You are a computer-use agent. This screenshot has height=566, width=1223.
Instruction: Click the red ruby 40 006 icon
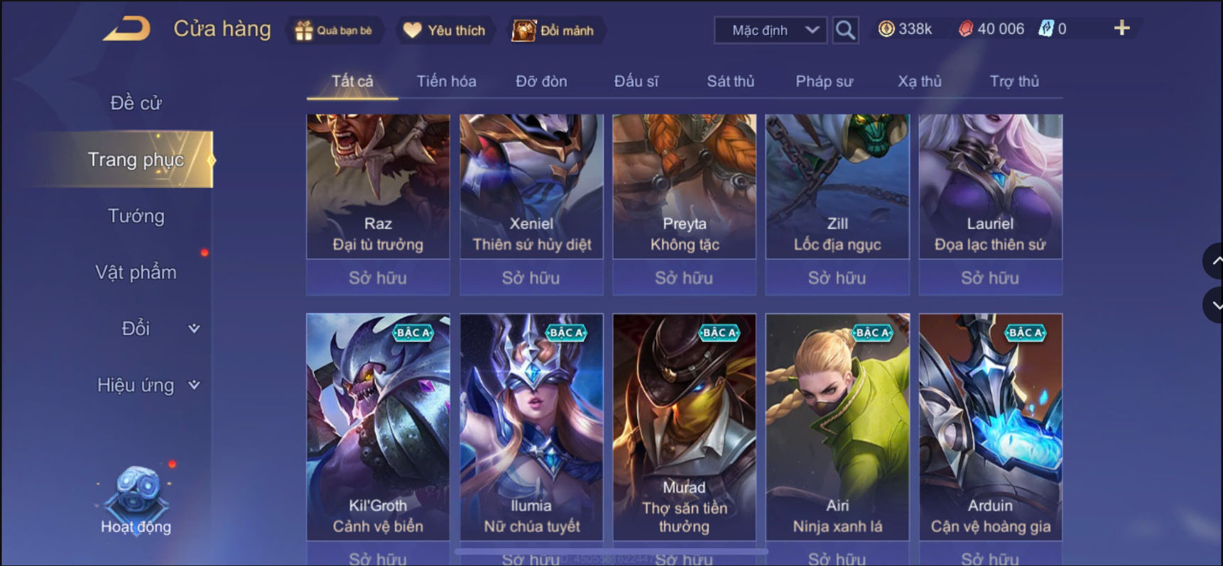tap(966, 29)
